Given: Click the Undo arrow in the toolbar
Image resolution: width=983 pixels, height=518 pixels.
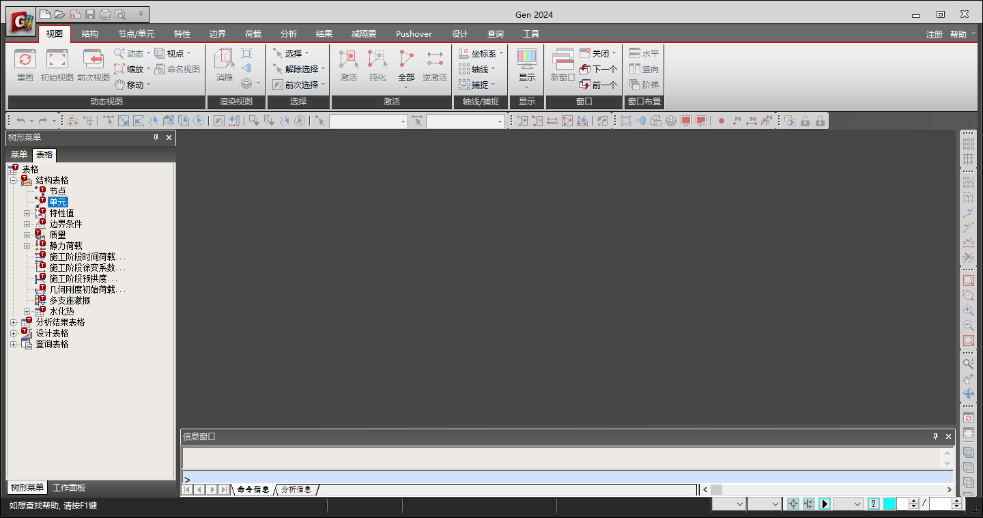Looking at the screenshot, I should click(x=20, y=121).
